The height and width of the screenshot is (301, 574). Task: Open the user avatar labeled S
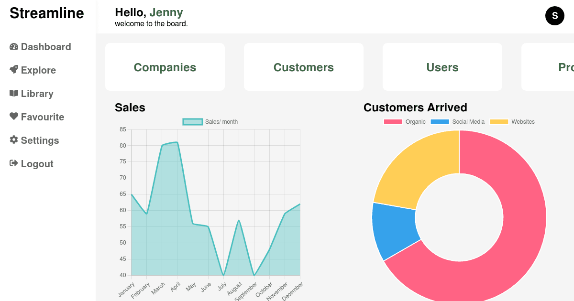pyautogui.click(x=555, y=16)
